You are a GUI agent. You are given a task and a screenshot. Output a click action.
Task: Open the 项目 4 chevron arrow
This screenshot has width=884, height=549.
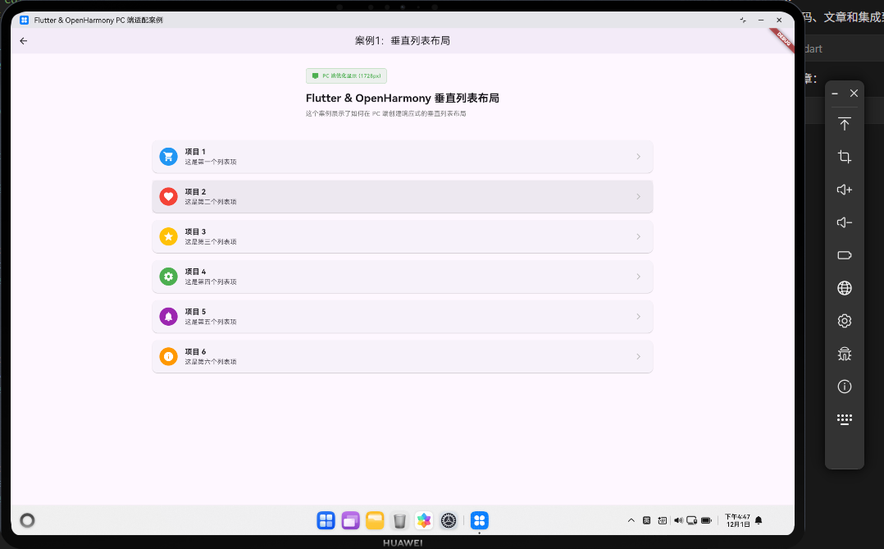[x=638, y=277]
